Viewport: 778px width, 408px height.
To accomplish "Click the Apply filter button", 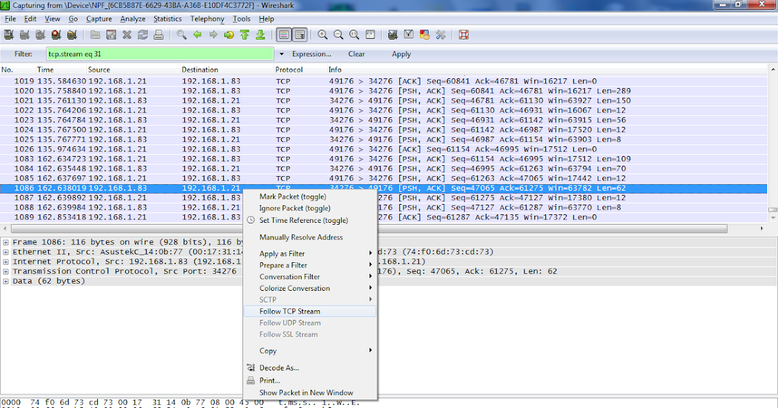I will click(401, 54).
